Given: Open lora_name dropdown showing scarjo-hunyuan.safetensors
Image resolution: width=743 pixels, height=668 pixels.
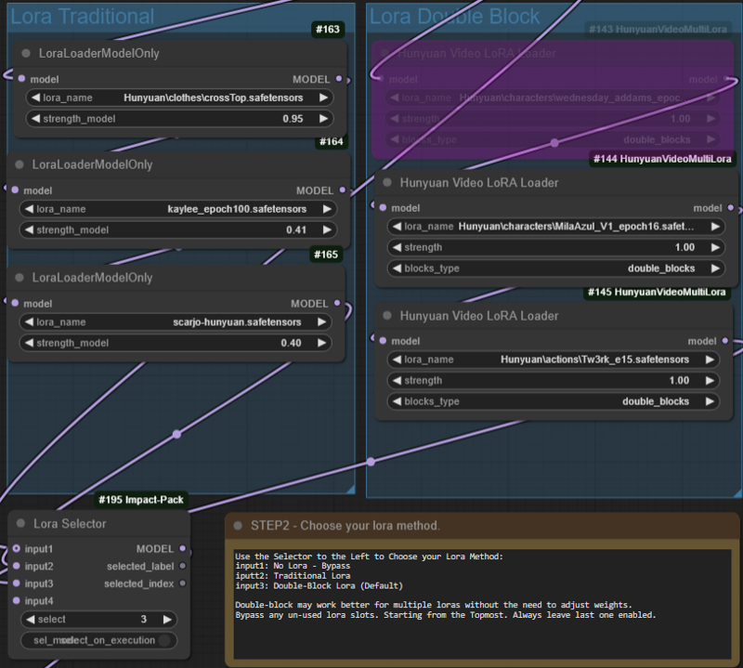Looking at the screenshot, I should point(176,321).
